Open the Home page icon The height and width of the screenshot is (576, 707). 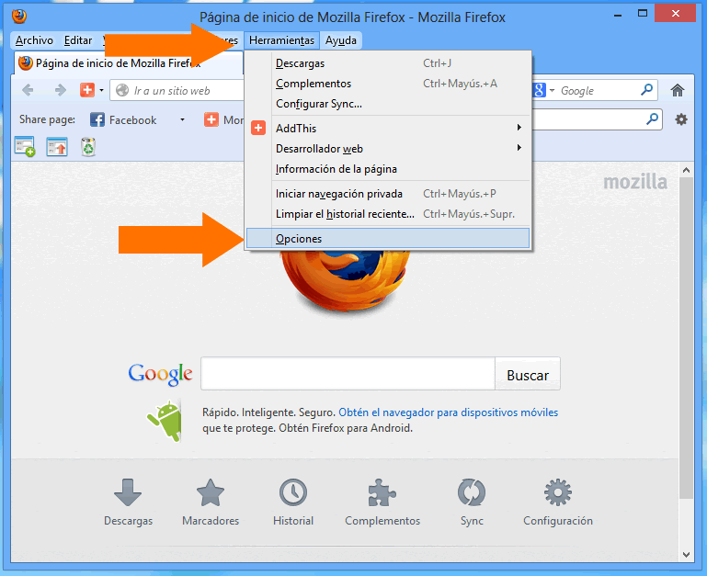[678, 90]
